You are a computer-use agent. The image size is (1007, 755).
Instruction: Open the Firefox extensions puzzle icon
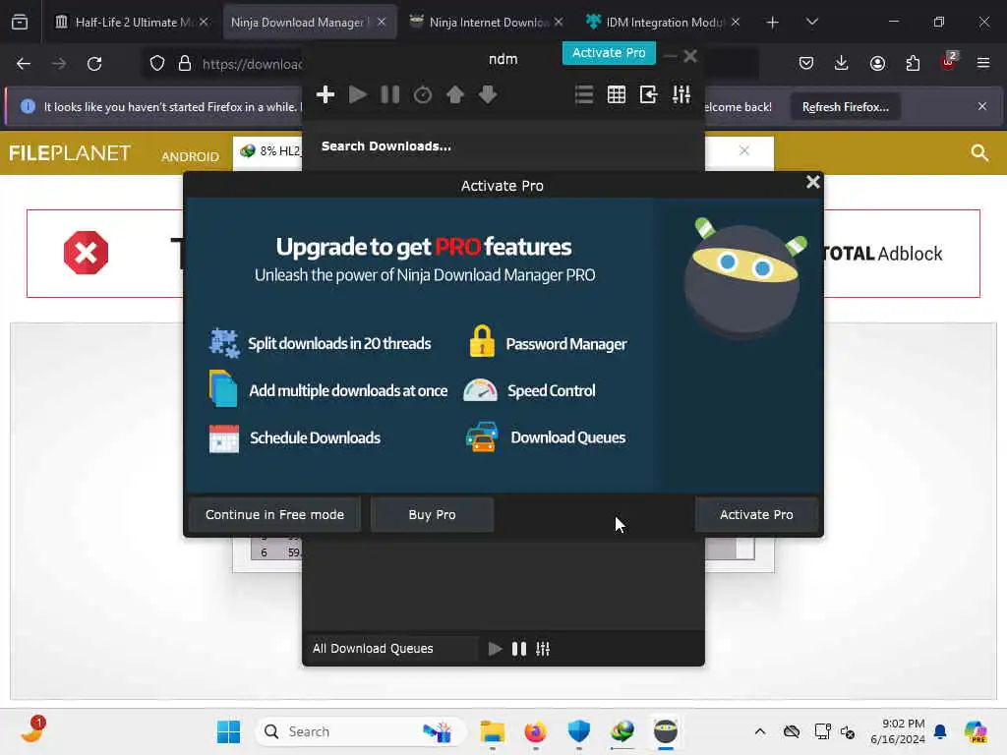click(x=913, y=63)
